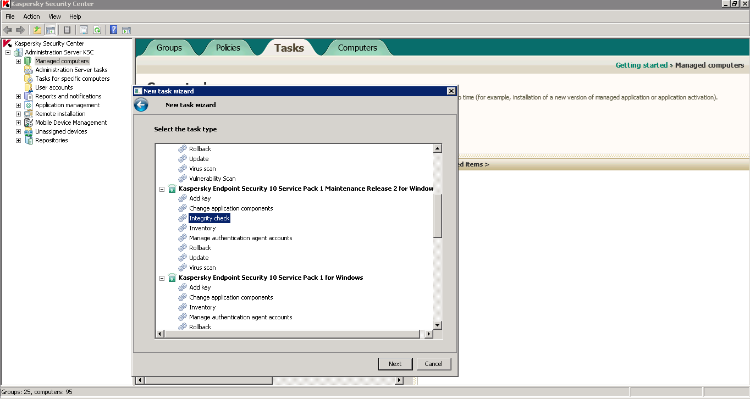This screenshot has width=750, height=399.
Task: Click the Reports and notifications icon
Action: [x=29, y=96]
